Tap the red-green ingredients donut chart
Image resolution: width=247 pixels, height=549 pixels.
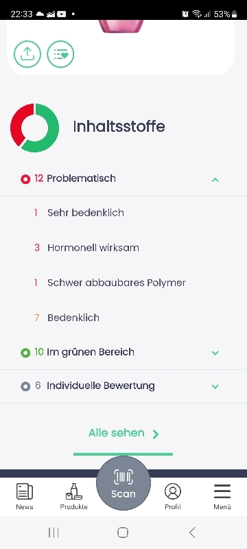click(x=34, y=128)
